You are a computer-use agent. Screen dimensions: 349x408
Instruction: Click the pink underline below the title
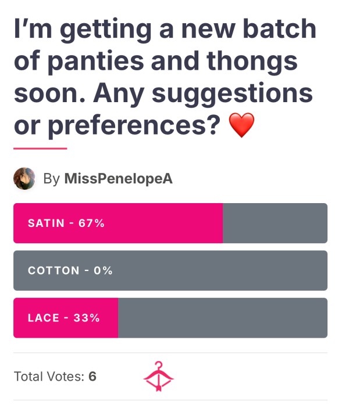40,149
